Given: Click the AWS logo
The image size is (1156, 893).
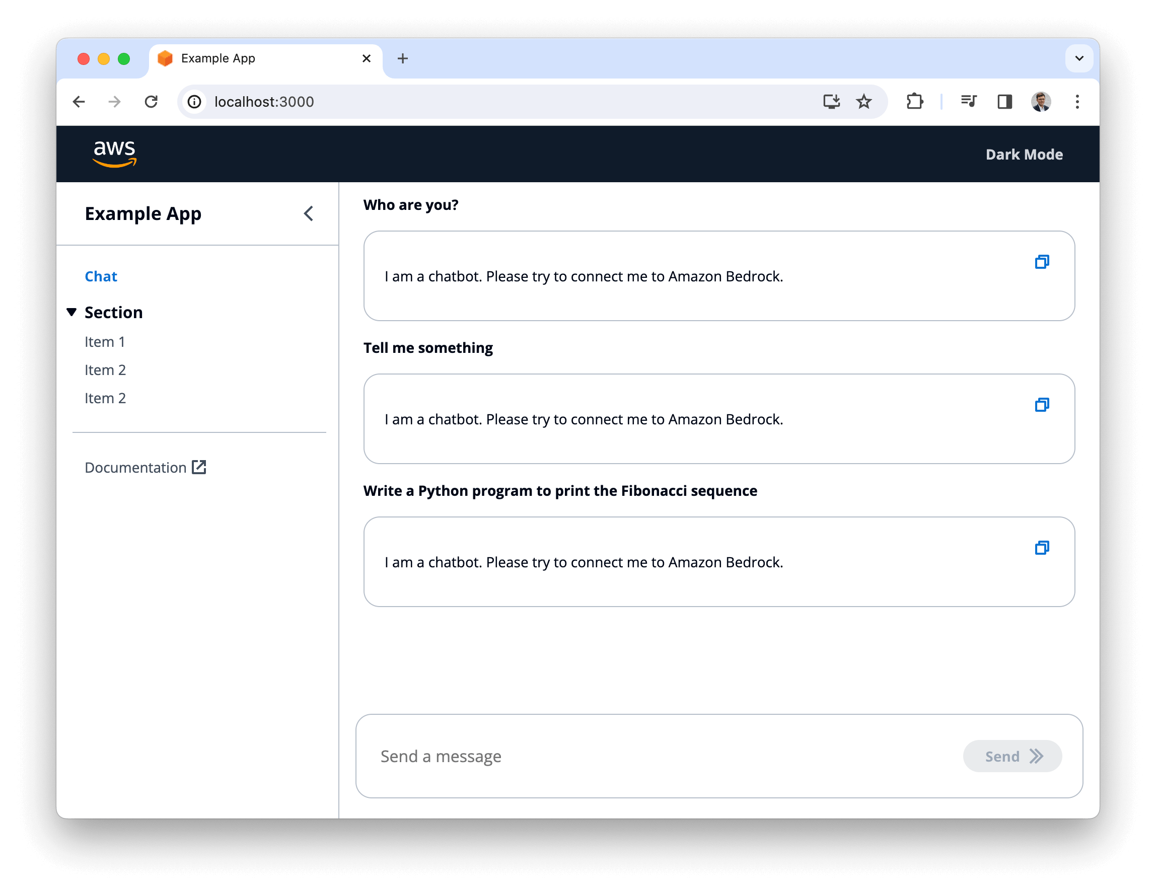Looking at the screenshot, I should point(114,154).
